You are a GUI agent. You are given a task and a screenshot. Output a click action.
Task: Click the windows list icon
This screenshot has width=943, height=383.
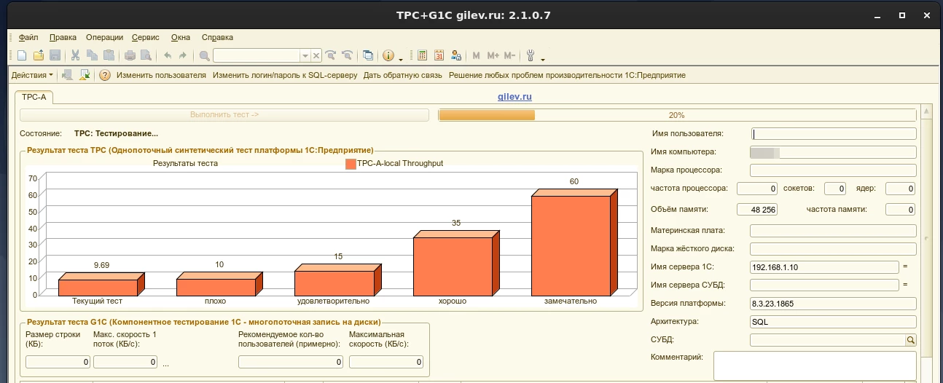point(368,55)
